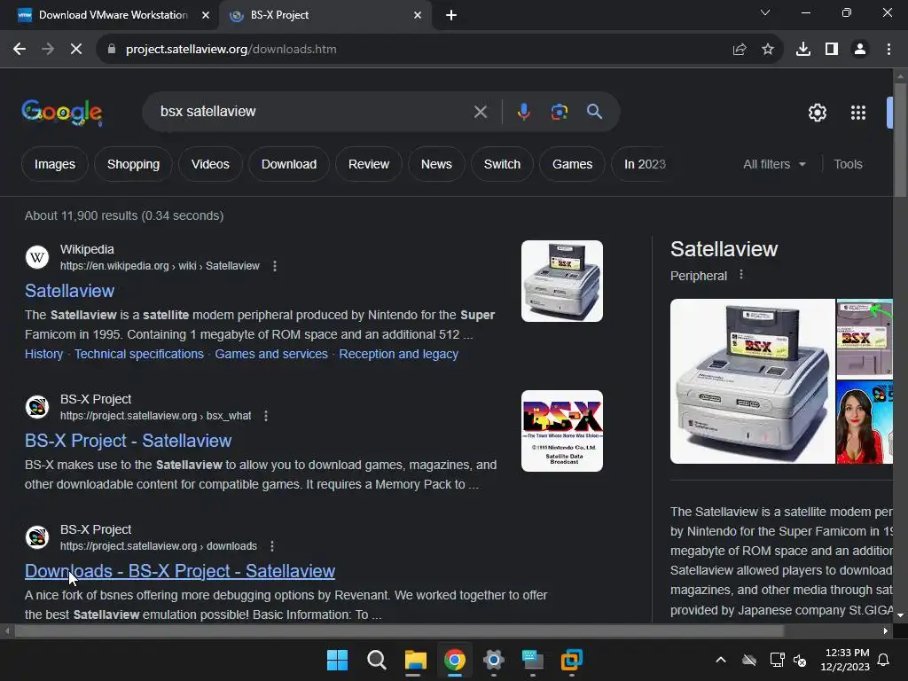The width and height of the screenshot is (908, 681).
Task: Open more options for Wikipedia result
Action: (x=275, y=266)
